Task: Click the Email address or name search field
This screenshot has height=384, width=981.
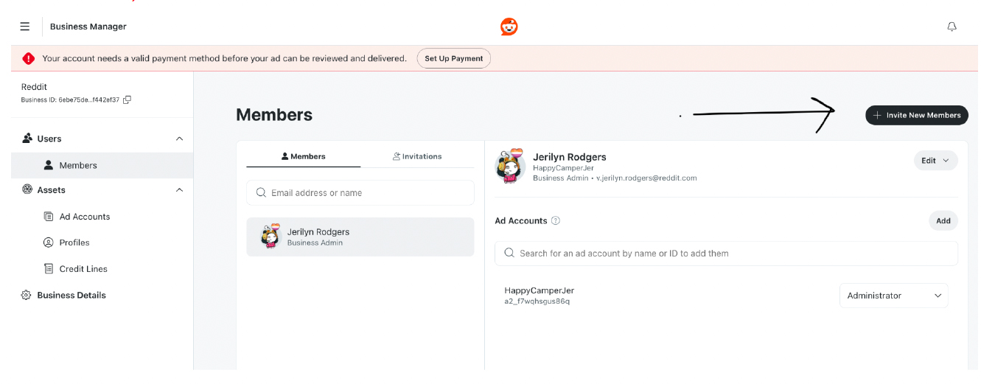Action: pyautogui.click(x=360, y=192)
